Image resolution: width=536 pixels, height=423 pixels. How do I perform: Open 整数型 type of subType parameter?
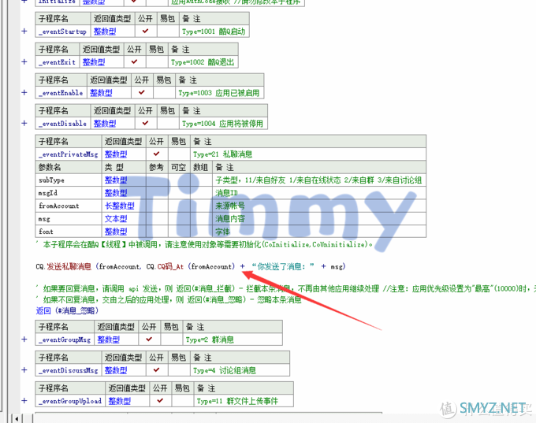[116, 180]
